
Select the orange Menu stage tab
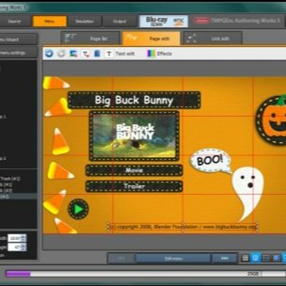pyautogui.click(x=50, y=21)
